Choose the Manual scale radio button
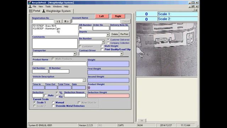The image size is (227, 128). (x=53, y=102)
